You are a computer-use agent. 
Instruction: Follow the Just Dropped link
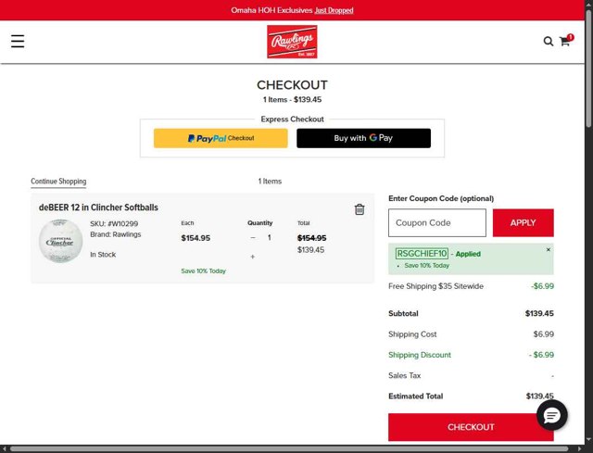[x=334, y=10]
